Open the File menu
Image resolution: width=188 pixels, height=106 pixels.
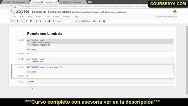14,16
